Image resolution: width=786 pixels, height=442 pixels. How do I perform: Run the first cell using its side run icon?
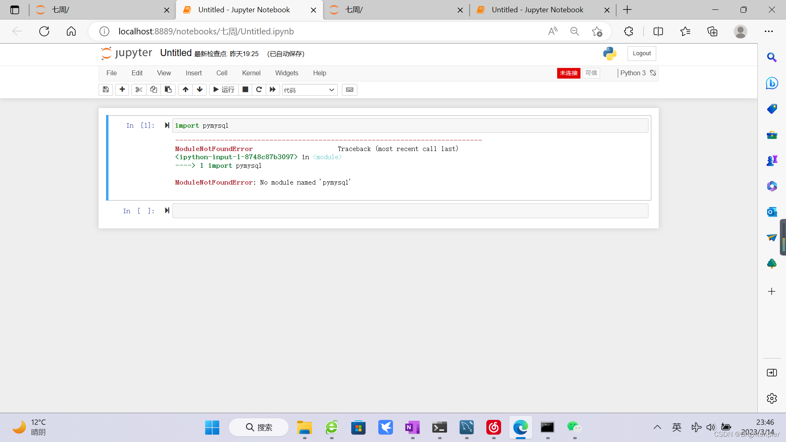click(x=167, y=125)
